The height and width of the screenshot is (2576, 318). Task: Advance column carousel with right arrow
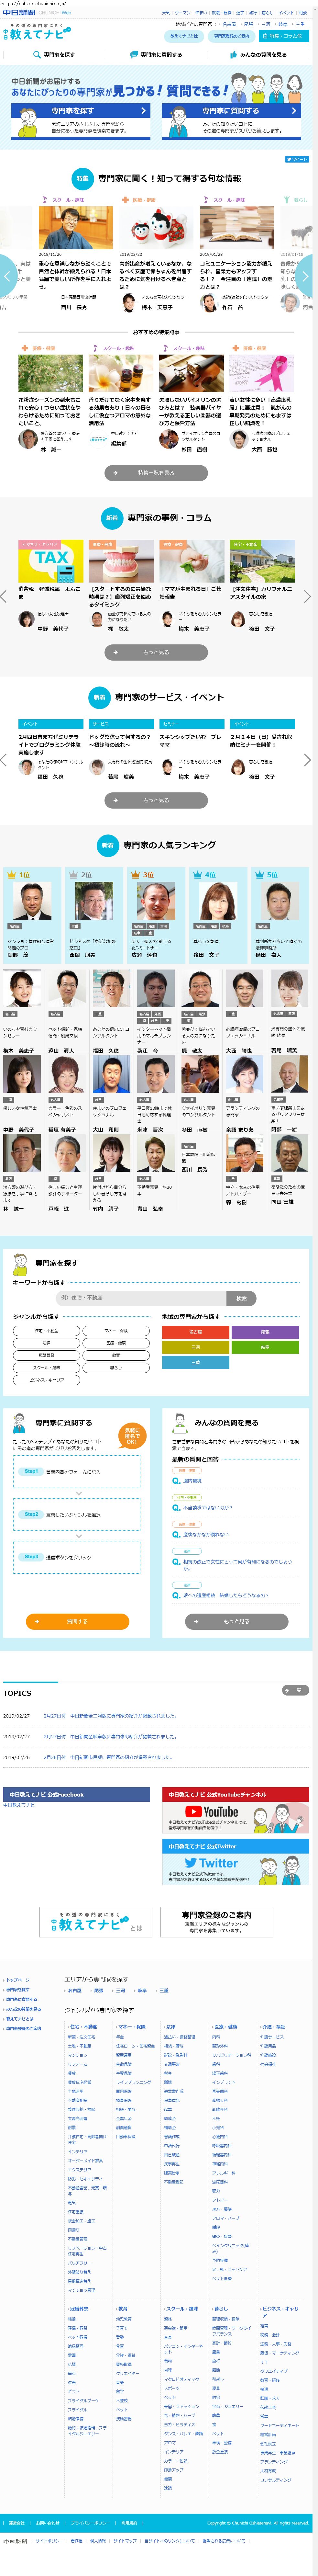(x=307, y=597)
